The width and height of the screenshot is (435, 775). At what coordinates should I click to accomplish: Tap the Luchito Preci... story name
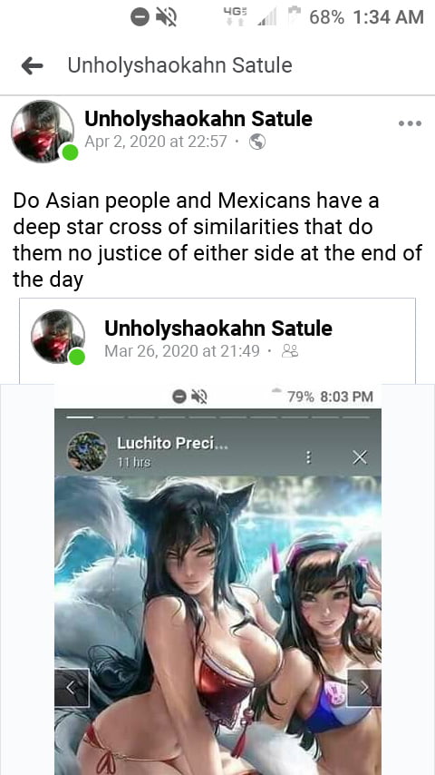point(172,444)
